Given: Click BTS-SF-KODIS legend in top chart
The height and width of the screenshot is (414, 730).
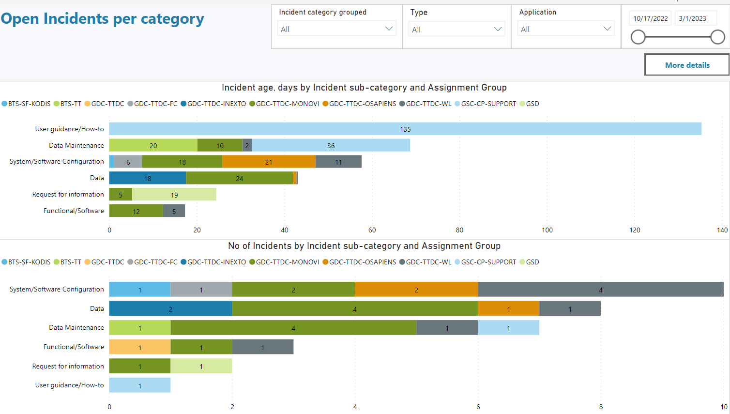Looking at the screenshot, I should click(x=26, y=104).
